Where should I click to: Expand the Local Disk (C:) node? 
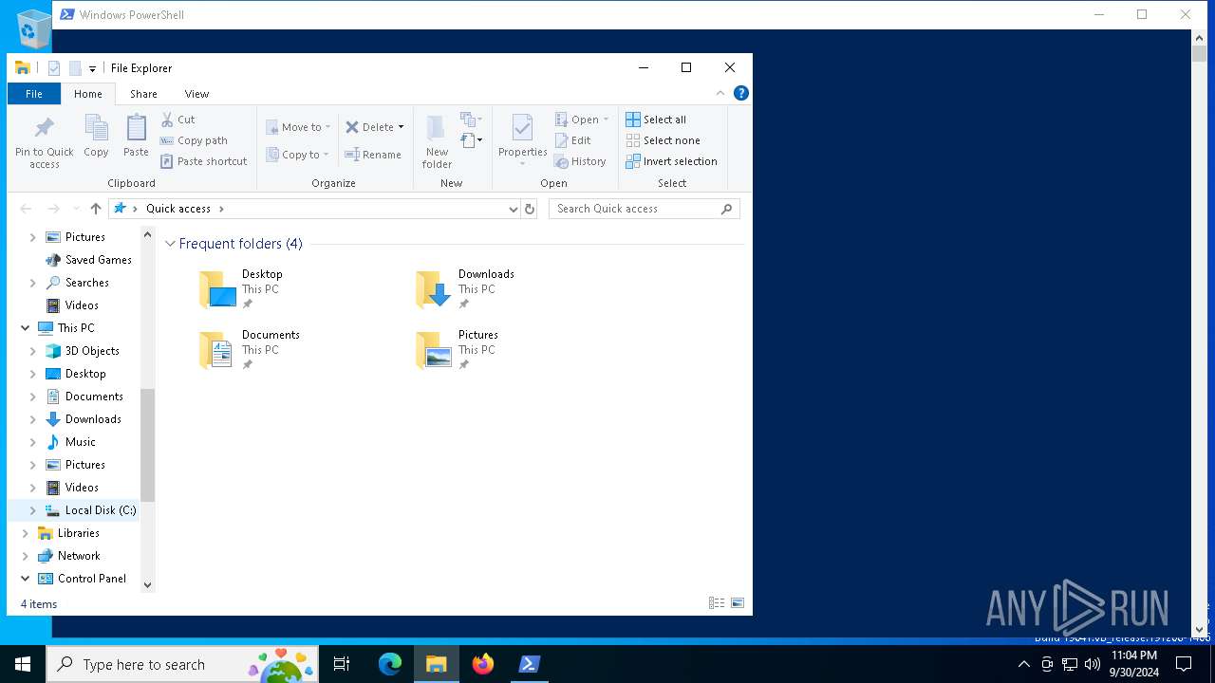click(33, 510)
